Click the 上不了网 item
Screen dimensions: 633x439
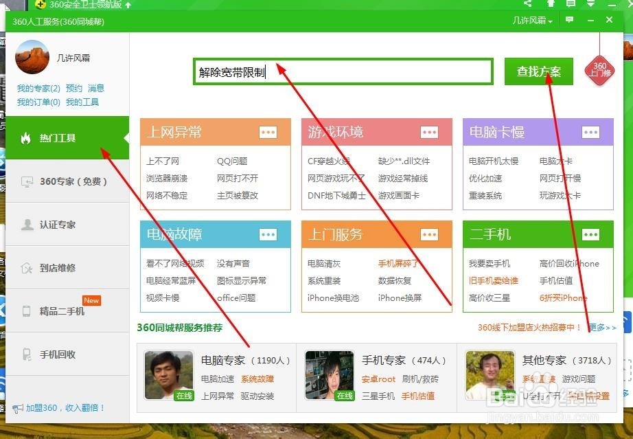(163, 161)
